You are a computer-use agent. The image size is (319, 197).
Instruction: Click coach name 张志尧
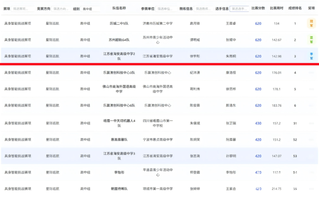click(x=195, y=156)
